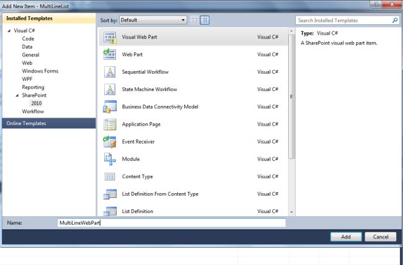Screen dimensions: 403x265
Task: Click the "Application Page" template name
Action: click(141, 124)
